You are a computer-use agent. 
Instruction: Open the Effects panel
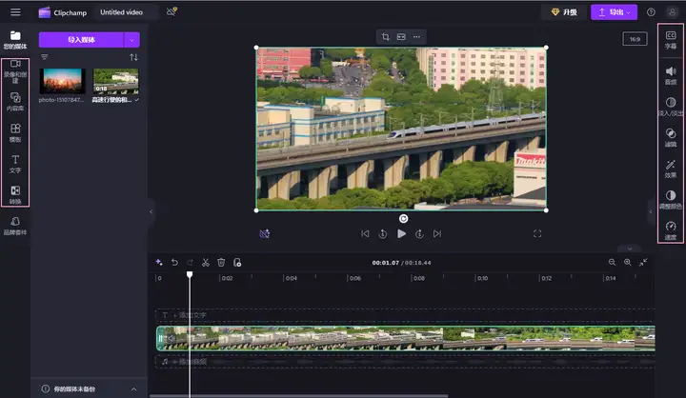click(x=671, y=169)
